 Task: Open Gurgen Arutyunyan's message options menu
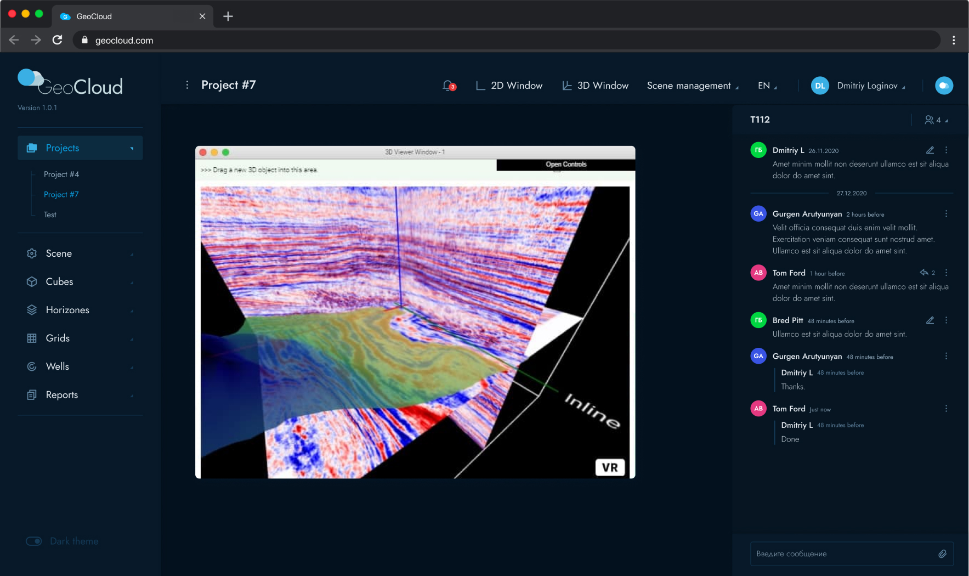pyautogui.click(x=947, y=213)
